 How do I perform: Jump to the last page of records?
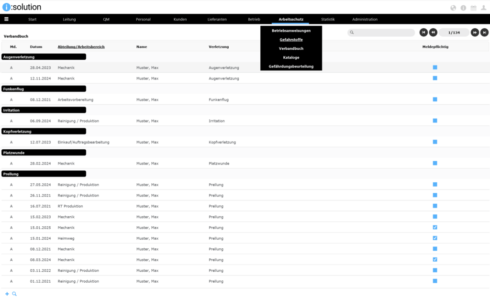click(484, 33)
